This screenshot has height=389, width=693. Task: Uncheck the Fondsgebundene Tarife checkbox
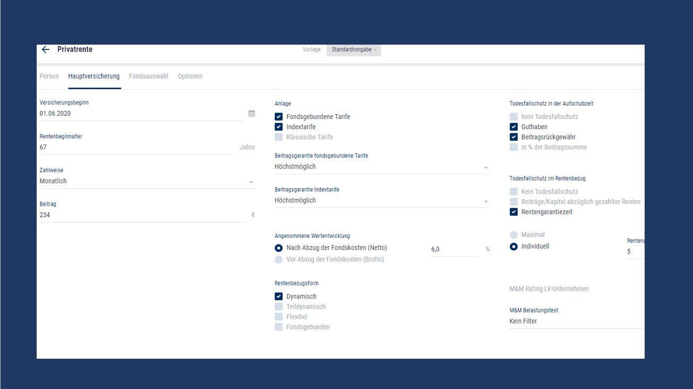coord(279,117)
